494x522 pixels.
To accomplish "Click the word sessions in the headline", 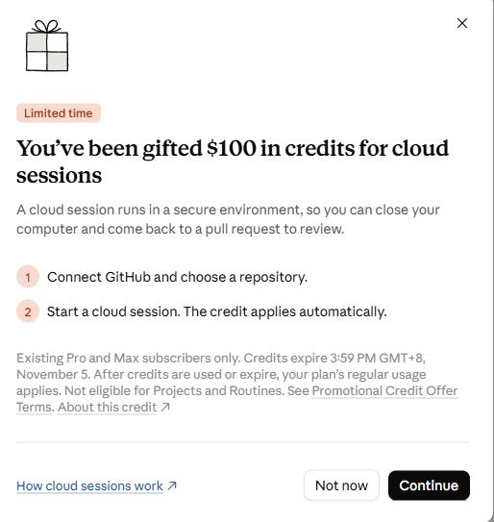I will point(59,175).
